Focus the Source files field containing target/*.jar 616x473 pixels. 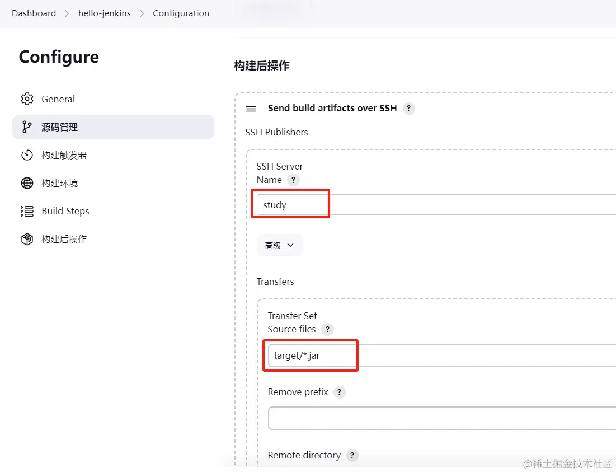pos(442,355)
